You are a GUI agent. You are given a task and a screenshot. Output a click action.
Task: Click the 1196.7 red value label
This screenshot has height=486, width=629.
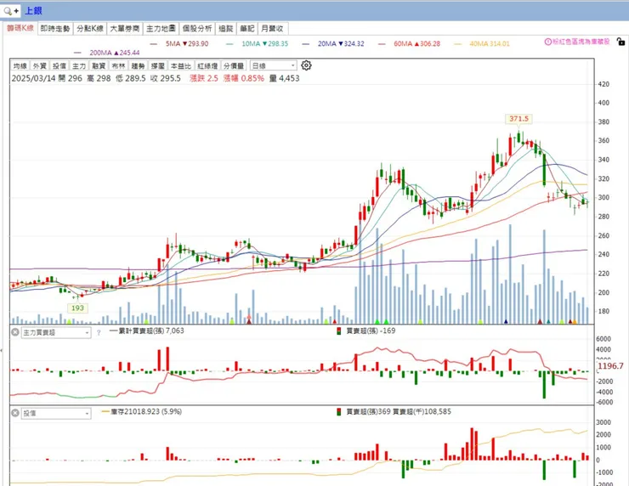point(611,365)
